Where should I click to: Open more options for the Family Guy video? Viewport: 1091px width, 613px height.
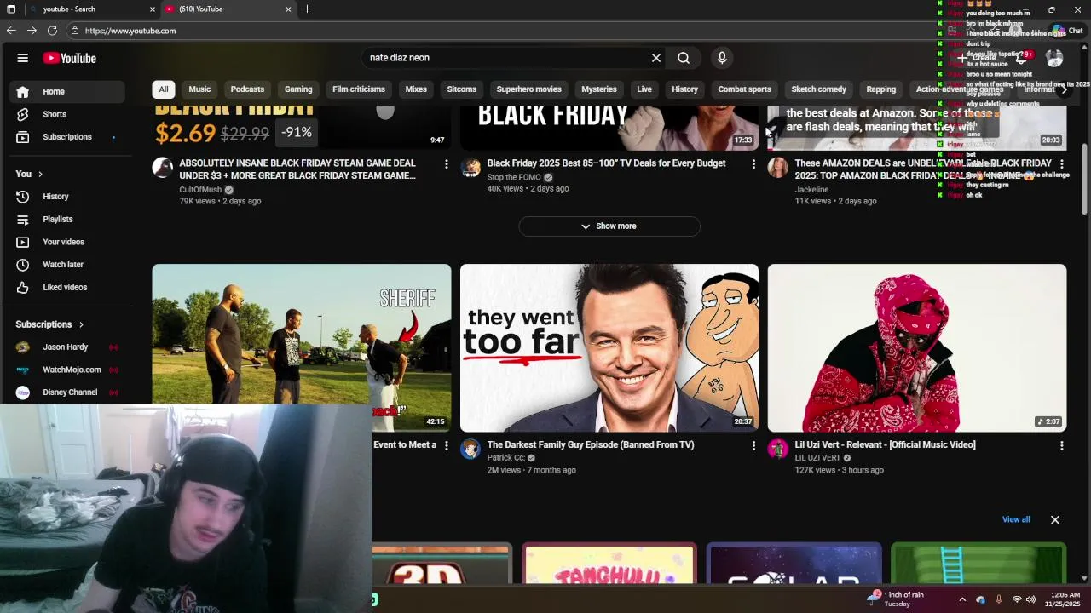click(753, 445)
